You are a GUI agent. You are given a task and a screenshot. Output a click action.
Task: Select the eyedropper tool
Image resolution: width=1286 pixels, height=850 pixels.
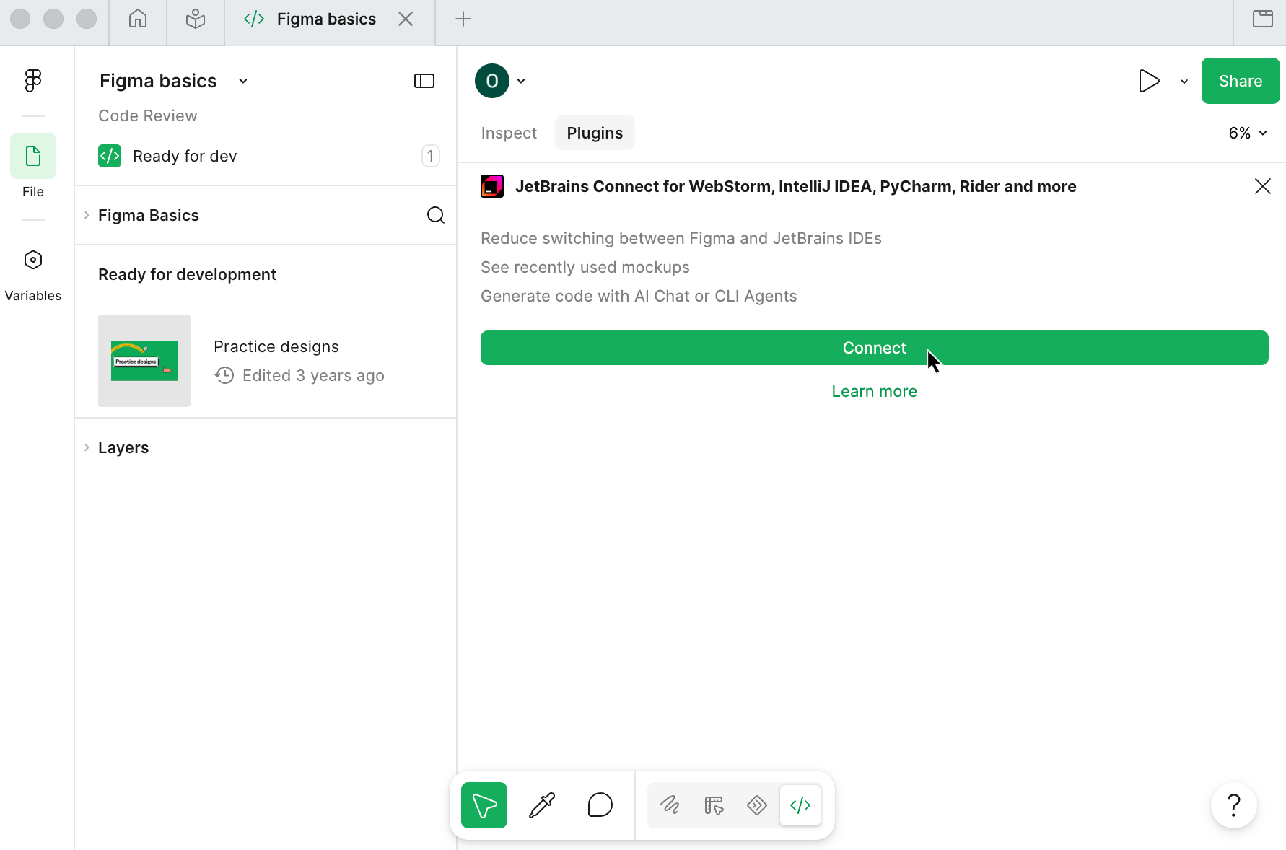(542, 805)
